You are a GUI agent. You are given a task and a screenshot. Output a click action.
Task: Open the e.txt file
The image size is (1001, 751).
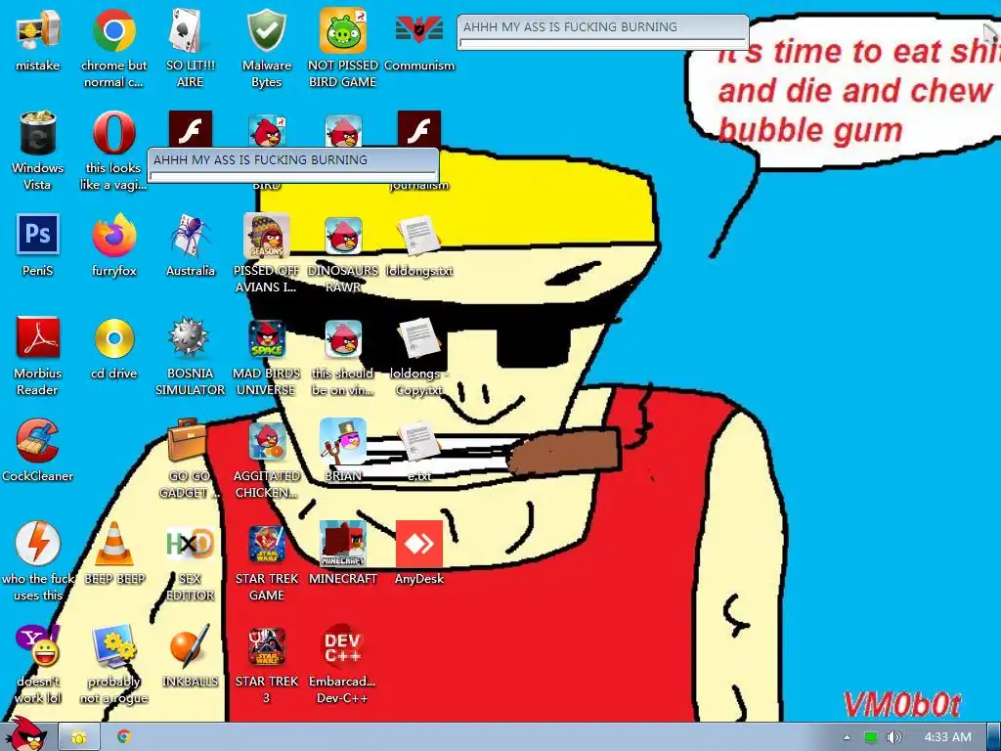click(419, 440)
